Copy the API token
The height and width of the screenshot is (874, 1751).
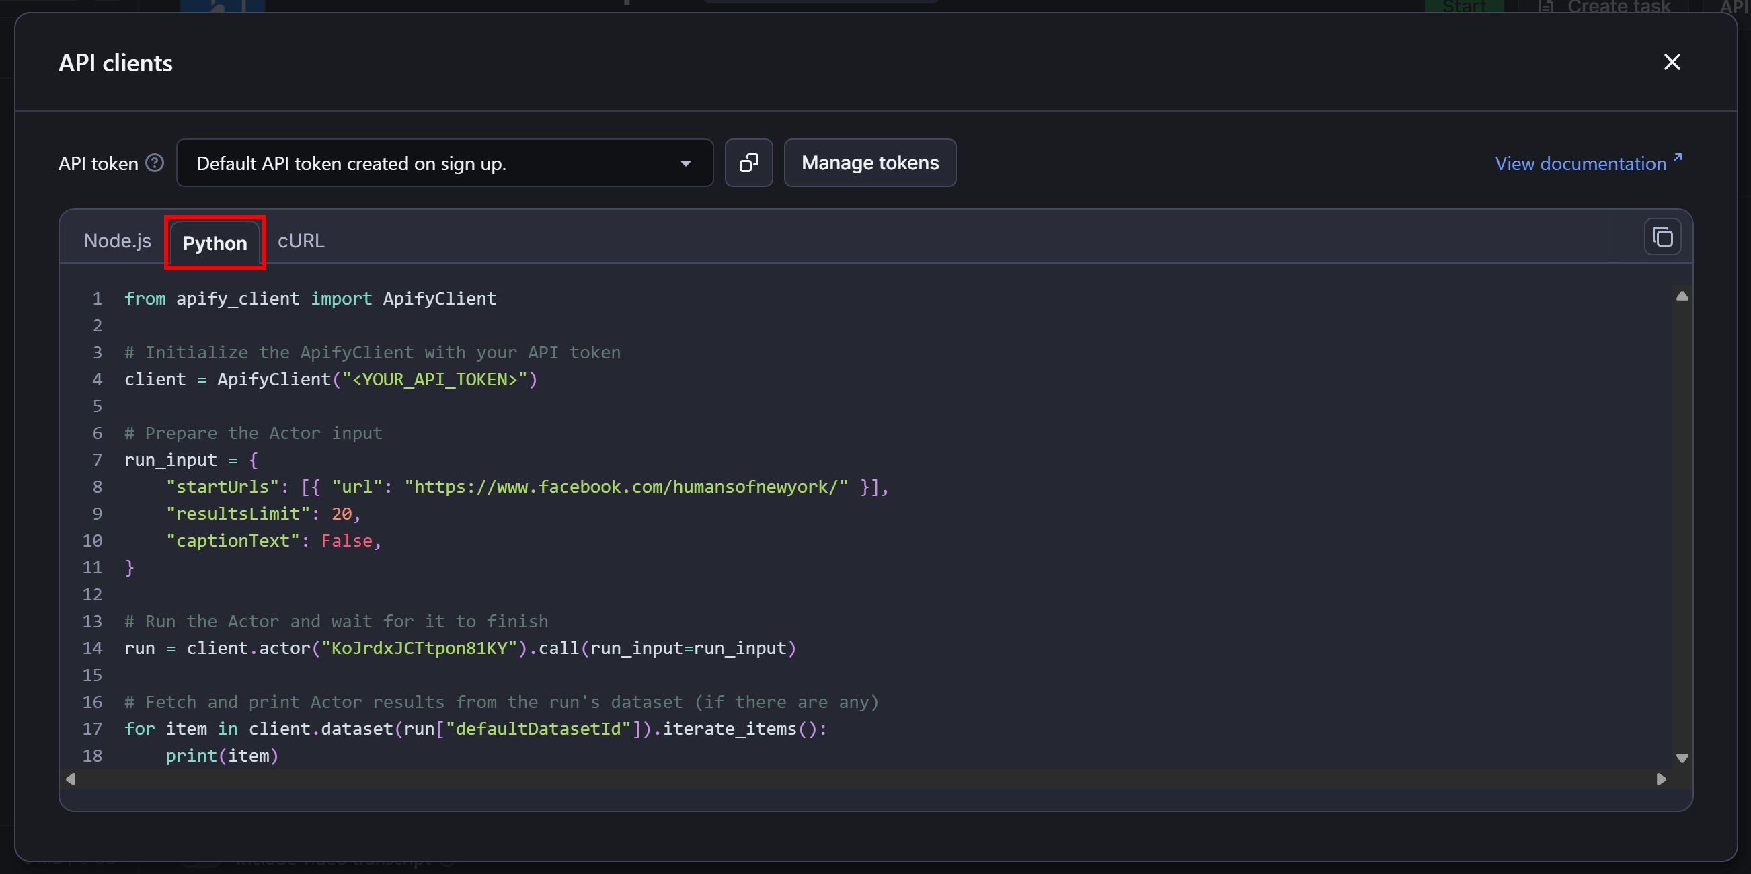click(x=748, y=163)
